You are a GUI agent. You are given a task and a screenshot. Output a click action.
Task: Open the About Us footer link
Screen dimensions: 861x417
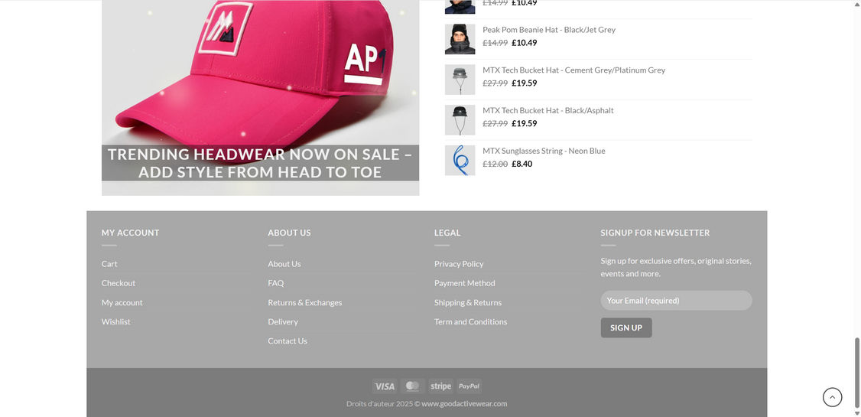click(284, 264)
